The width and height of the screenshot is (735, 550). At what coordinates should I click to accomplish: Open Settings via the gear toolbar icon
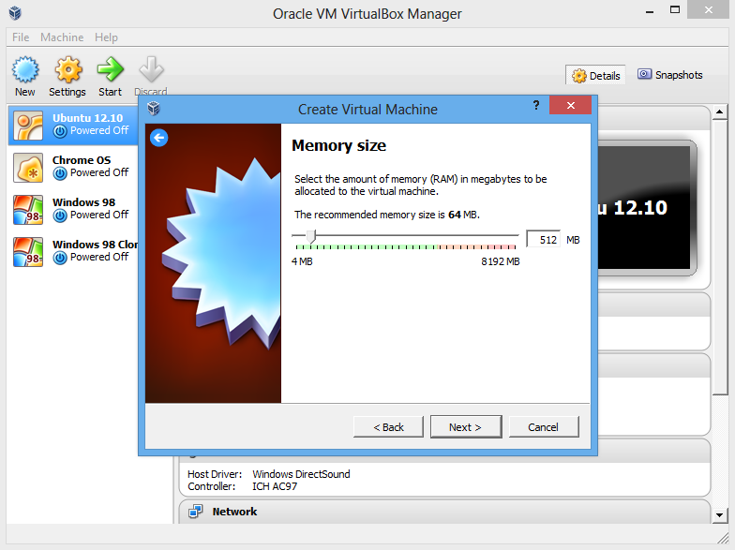tap(68, 69)
